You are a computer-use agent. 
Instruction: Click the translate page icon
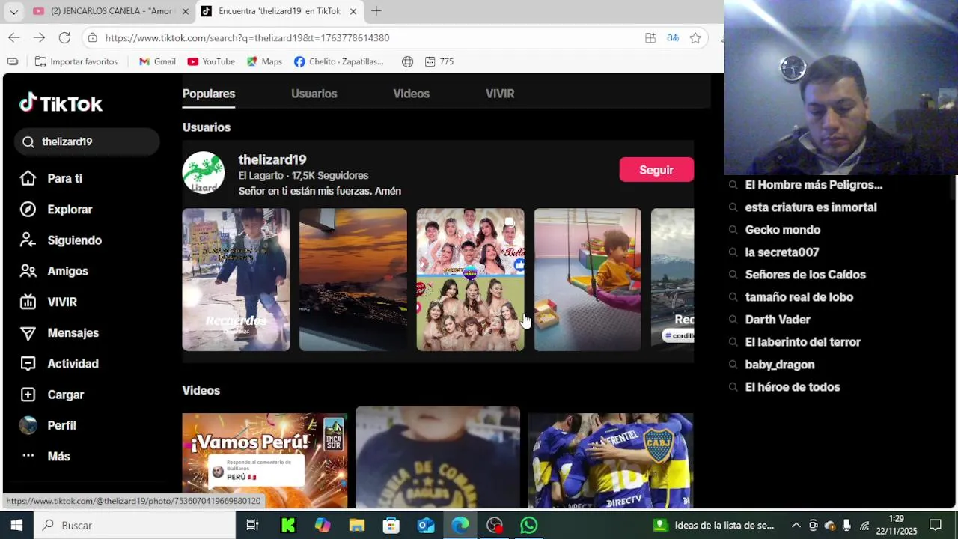point(673,38)
